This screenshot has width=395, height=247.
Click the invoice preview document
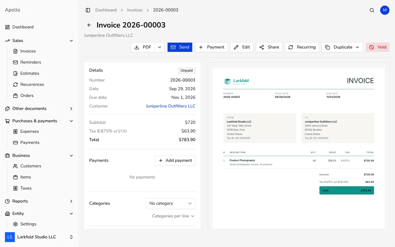[x=299, y=148]
